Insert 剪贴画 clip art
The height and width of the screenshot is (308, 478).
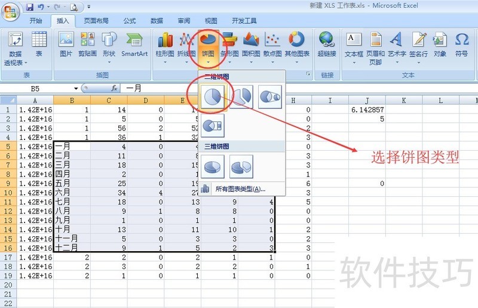point(87,44)
